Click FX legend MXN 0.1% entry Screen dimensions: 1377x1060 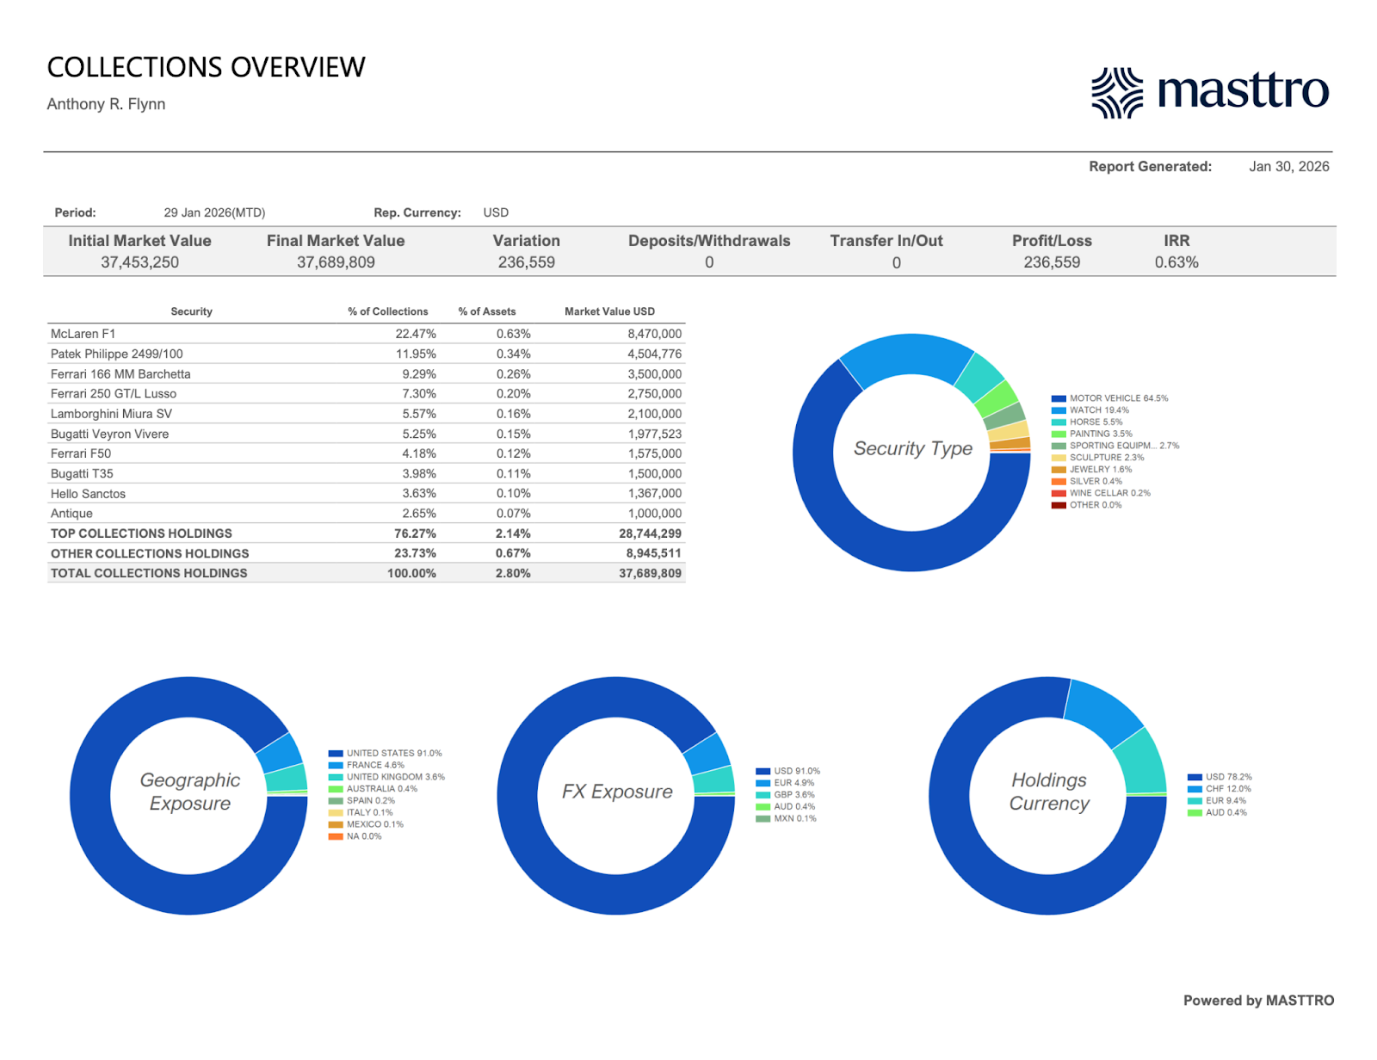point(787,818)
